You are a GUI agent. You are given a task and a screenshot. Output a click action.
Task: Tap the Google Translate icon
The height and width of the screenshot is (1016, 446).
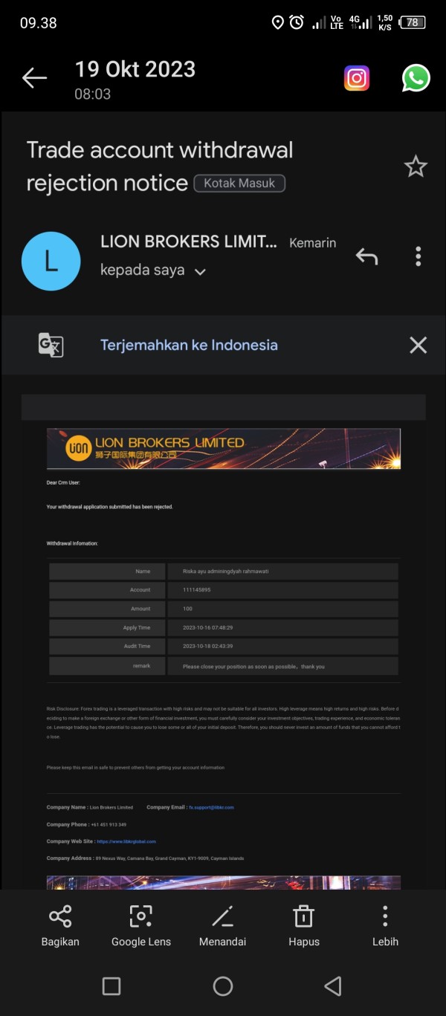coord(51,345)
